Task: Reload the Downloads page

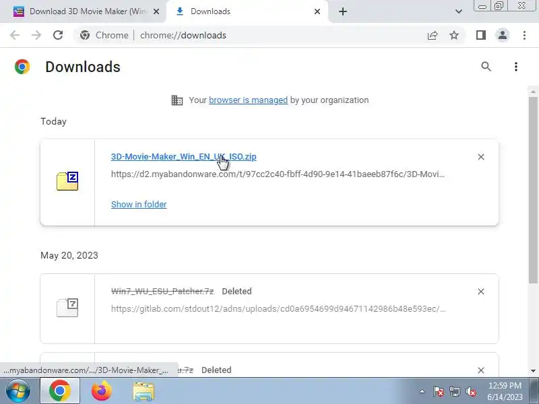Action: (58, 35)
